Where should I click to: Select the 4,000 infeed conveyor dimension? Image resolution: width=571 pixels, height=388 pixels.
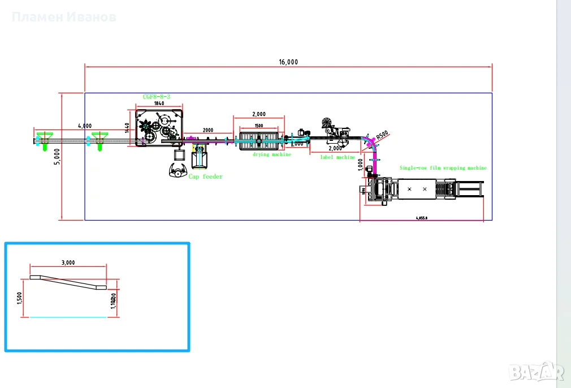(85, 126)
